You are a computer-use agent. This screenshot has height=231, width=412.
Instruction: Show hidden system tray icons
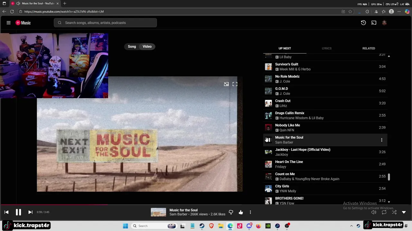coord(351,226)
